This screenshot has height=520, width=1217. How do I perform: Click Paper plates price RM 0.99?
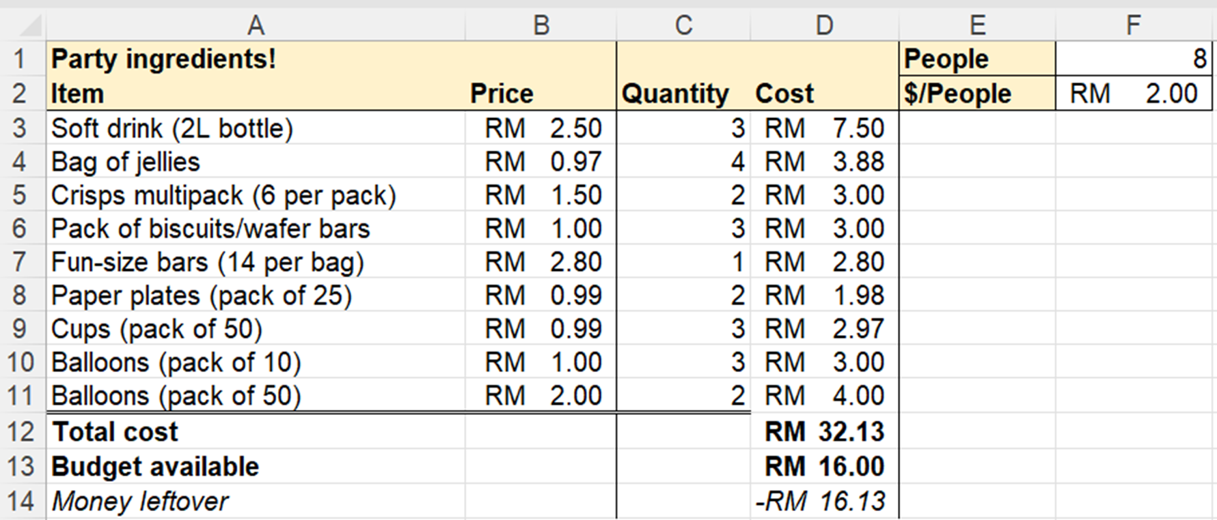tap(541, 295)
